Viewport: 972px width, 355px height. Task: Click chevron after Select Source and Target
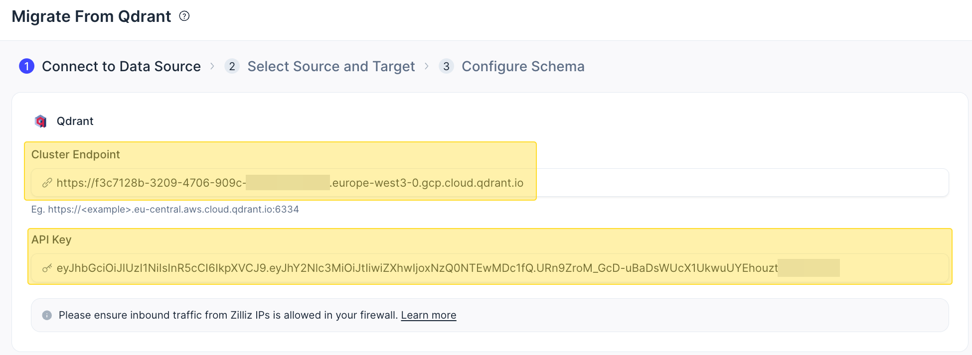point(427,66)
